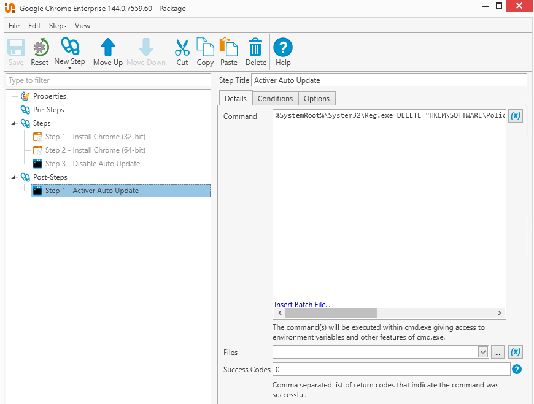Click the Type to filter box
The image size is (534, 404).
108,80
